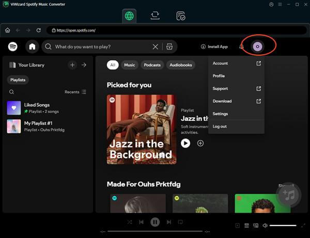Save Jazz playlist with plus circle

pyautogui.click(x=200, y=143)
